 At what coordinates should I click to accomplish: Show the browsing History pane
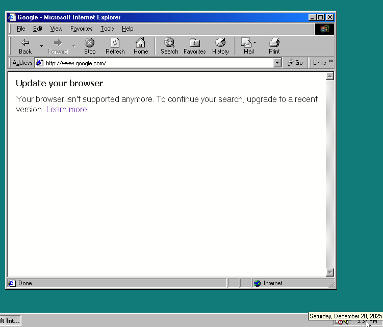coord(220,43)
